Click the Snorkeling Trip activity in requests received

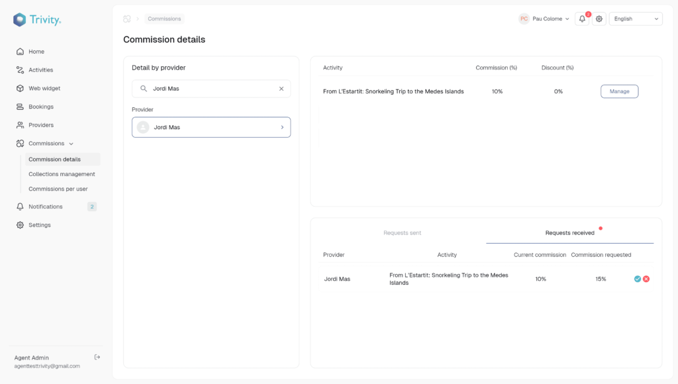point(449,279)
